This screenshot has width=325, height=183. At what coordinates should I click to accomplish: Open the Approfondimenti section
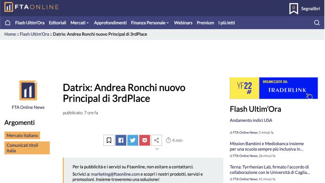tap(110, 23)
